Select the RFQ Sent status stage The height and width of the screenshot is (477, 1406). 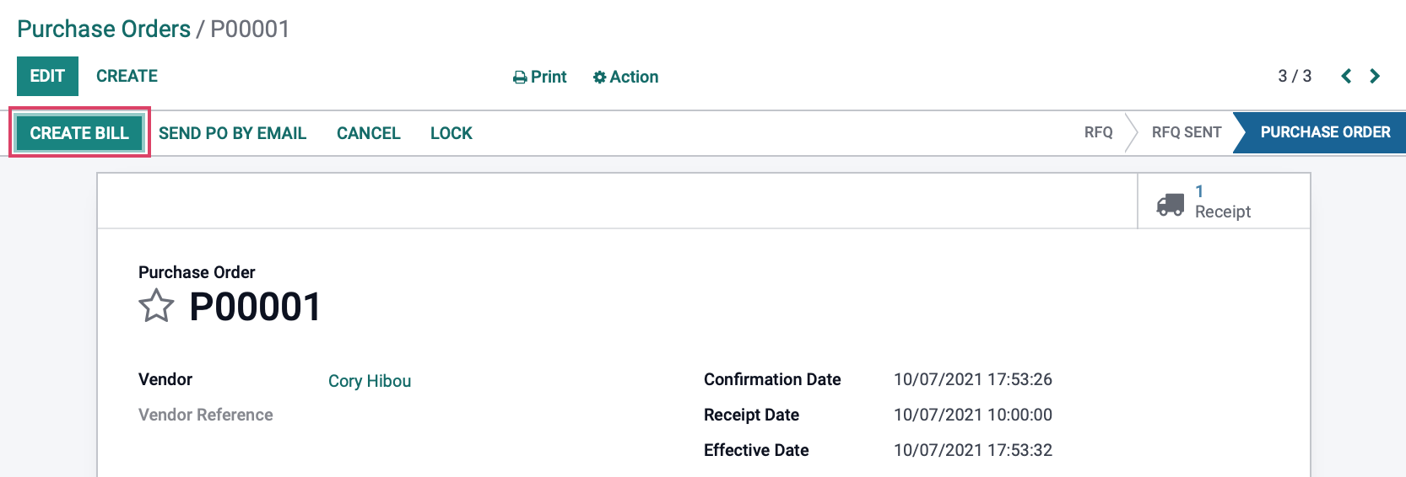(1187, 132)
